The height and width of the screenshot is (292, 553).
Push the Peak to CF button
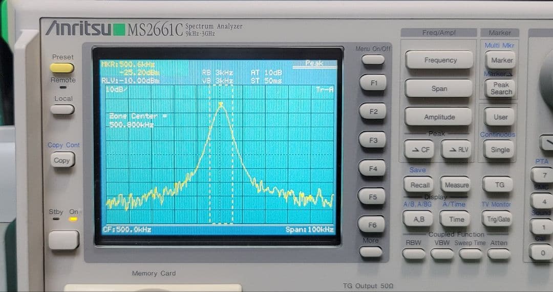(x=419, y=150)
